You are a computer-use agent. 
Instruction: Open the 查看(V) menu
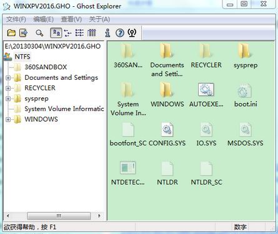[71, 19]
